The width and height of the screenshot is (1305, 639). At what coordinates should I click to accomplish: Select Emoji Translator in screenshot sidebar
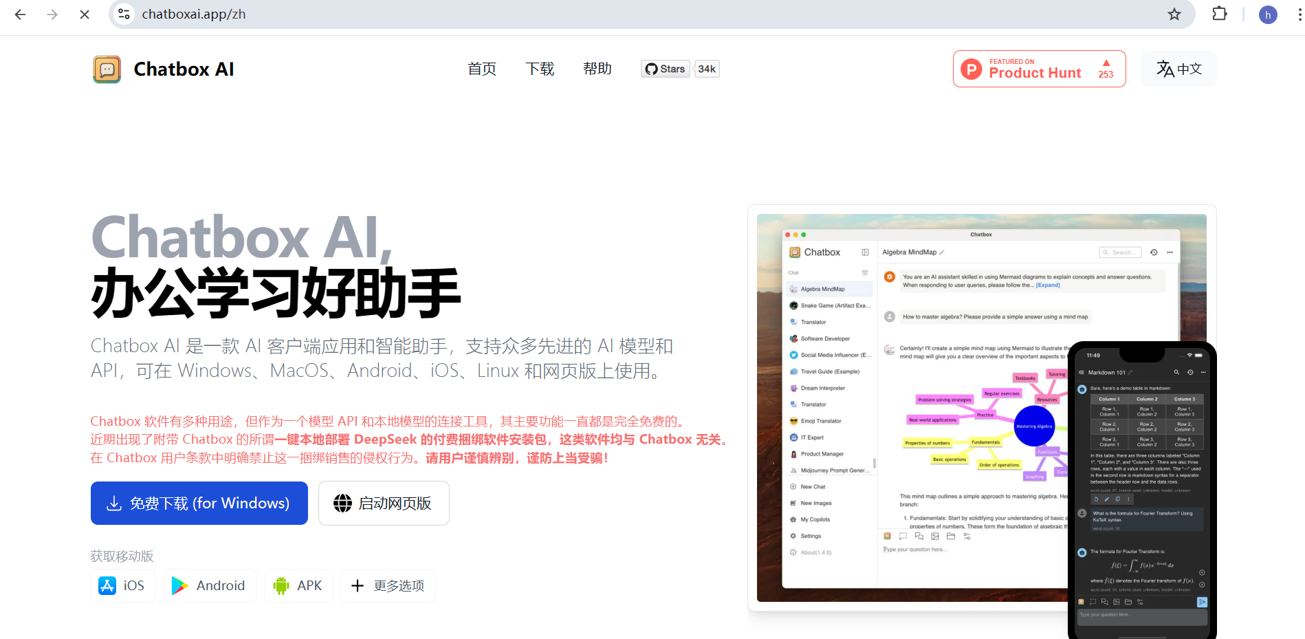pos(829,421)
